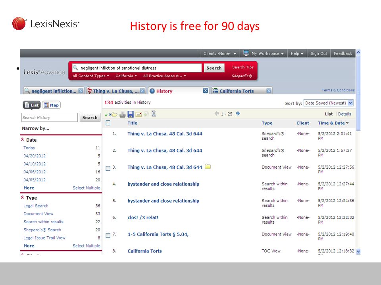Image resolution: width=381 pixels, height=285 pixels.
Task: Open Search Tips link
Action: tap(243, 67)
